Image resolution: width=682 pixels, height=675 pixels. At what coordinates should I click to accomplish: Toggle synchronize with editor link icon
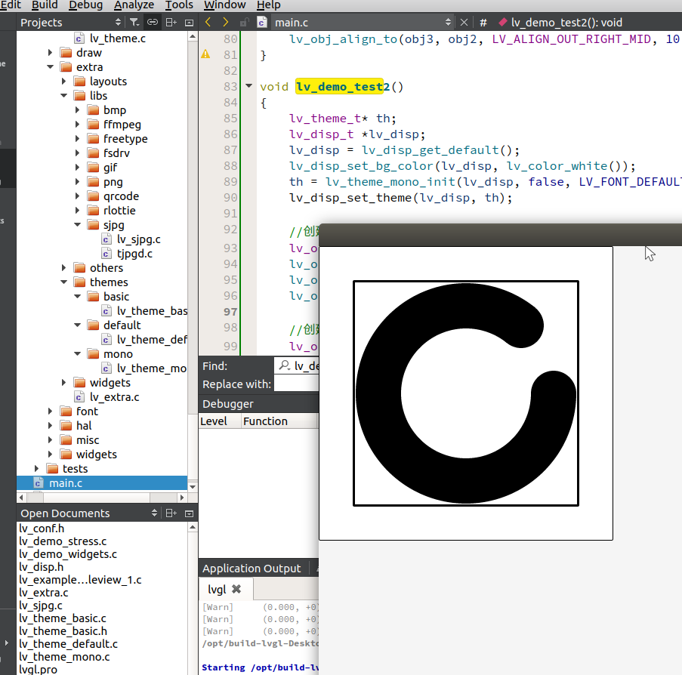tap(153, 23)
